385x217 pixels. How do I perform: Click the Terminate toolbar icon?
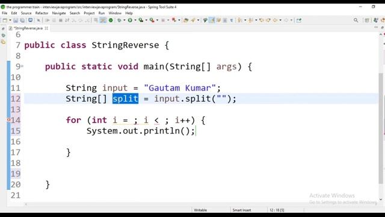61,20
